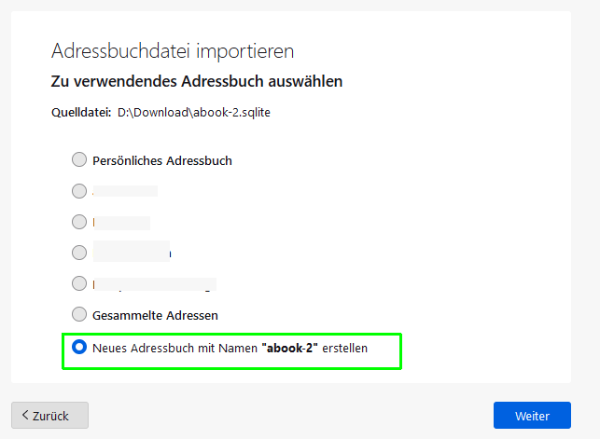The image size is (600, 439).
Task: Pick the fourth radio option in list
Action: click(x=79, y=253)
